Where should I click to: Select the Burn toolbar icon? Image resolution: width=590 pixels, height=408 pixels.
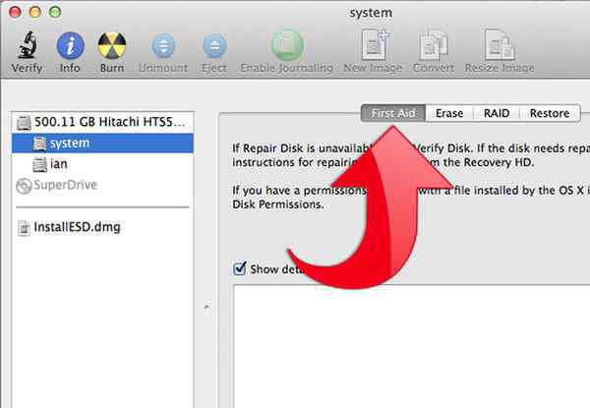112,45
